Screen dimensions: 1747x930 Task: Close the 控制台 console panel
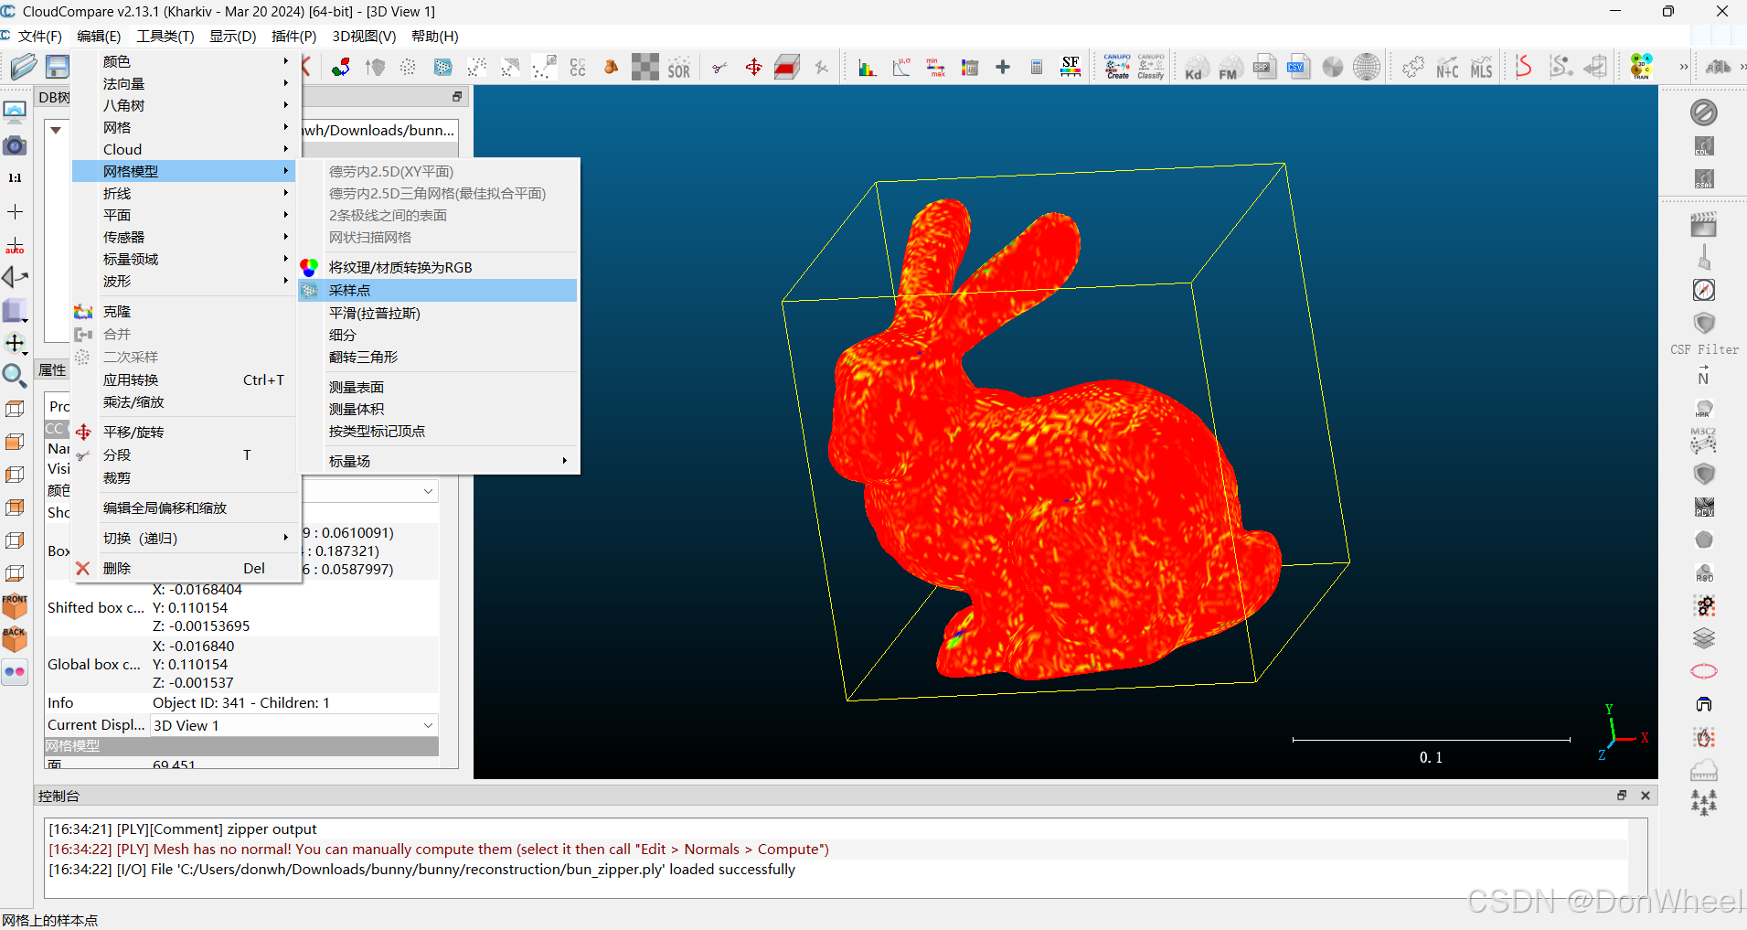coord(1646,796)
